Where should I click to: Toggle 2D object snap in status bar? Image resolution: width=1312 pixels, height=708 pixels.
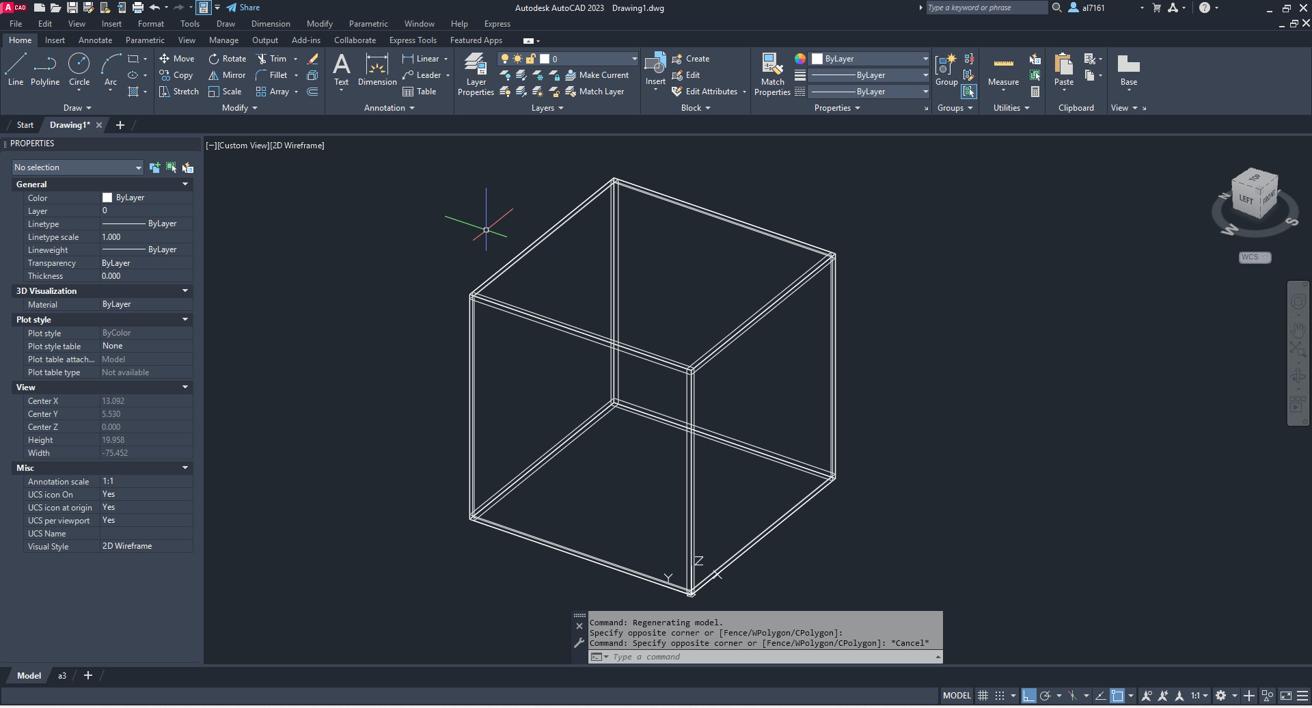pos(1117,696)
